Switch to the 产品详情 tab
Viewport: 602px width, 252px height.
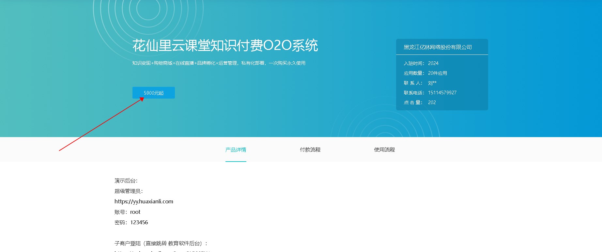pyautogui.click(x=236, y=150)
